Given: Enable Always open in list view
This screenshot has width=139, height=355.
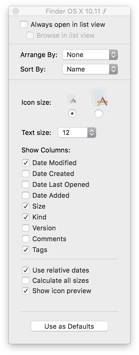Looking at the screenshot, I should 24,24.
